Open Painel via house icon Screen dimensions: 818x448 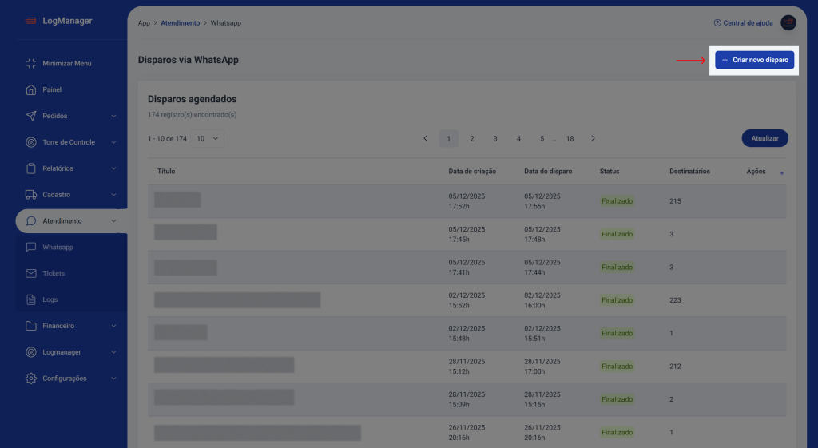pos(31,89)
